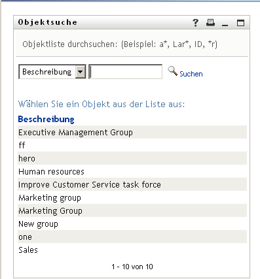Screen dimensions: 260x279
Task: Click the print icon in Objektsuche header
Action: click(210, 23)
